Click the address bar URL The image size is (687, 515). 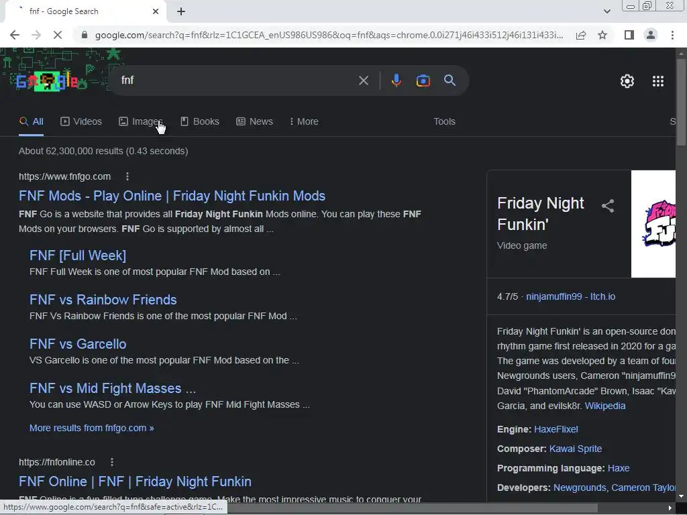(329, 35)
